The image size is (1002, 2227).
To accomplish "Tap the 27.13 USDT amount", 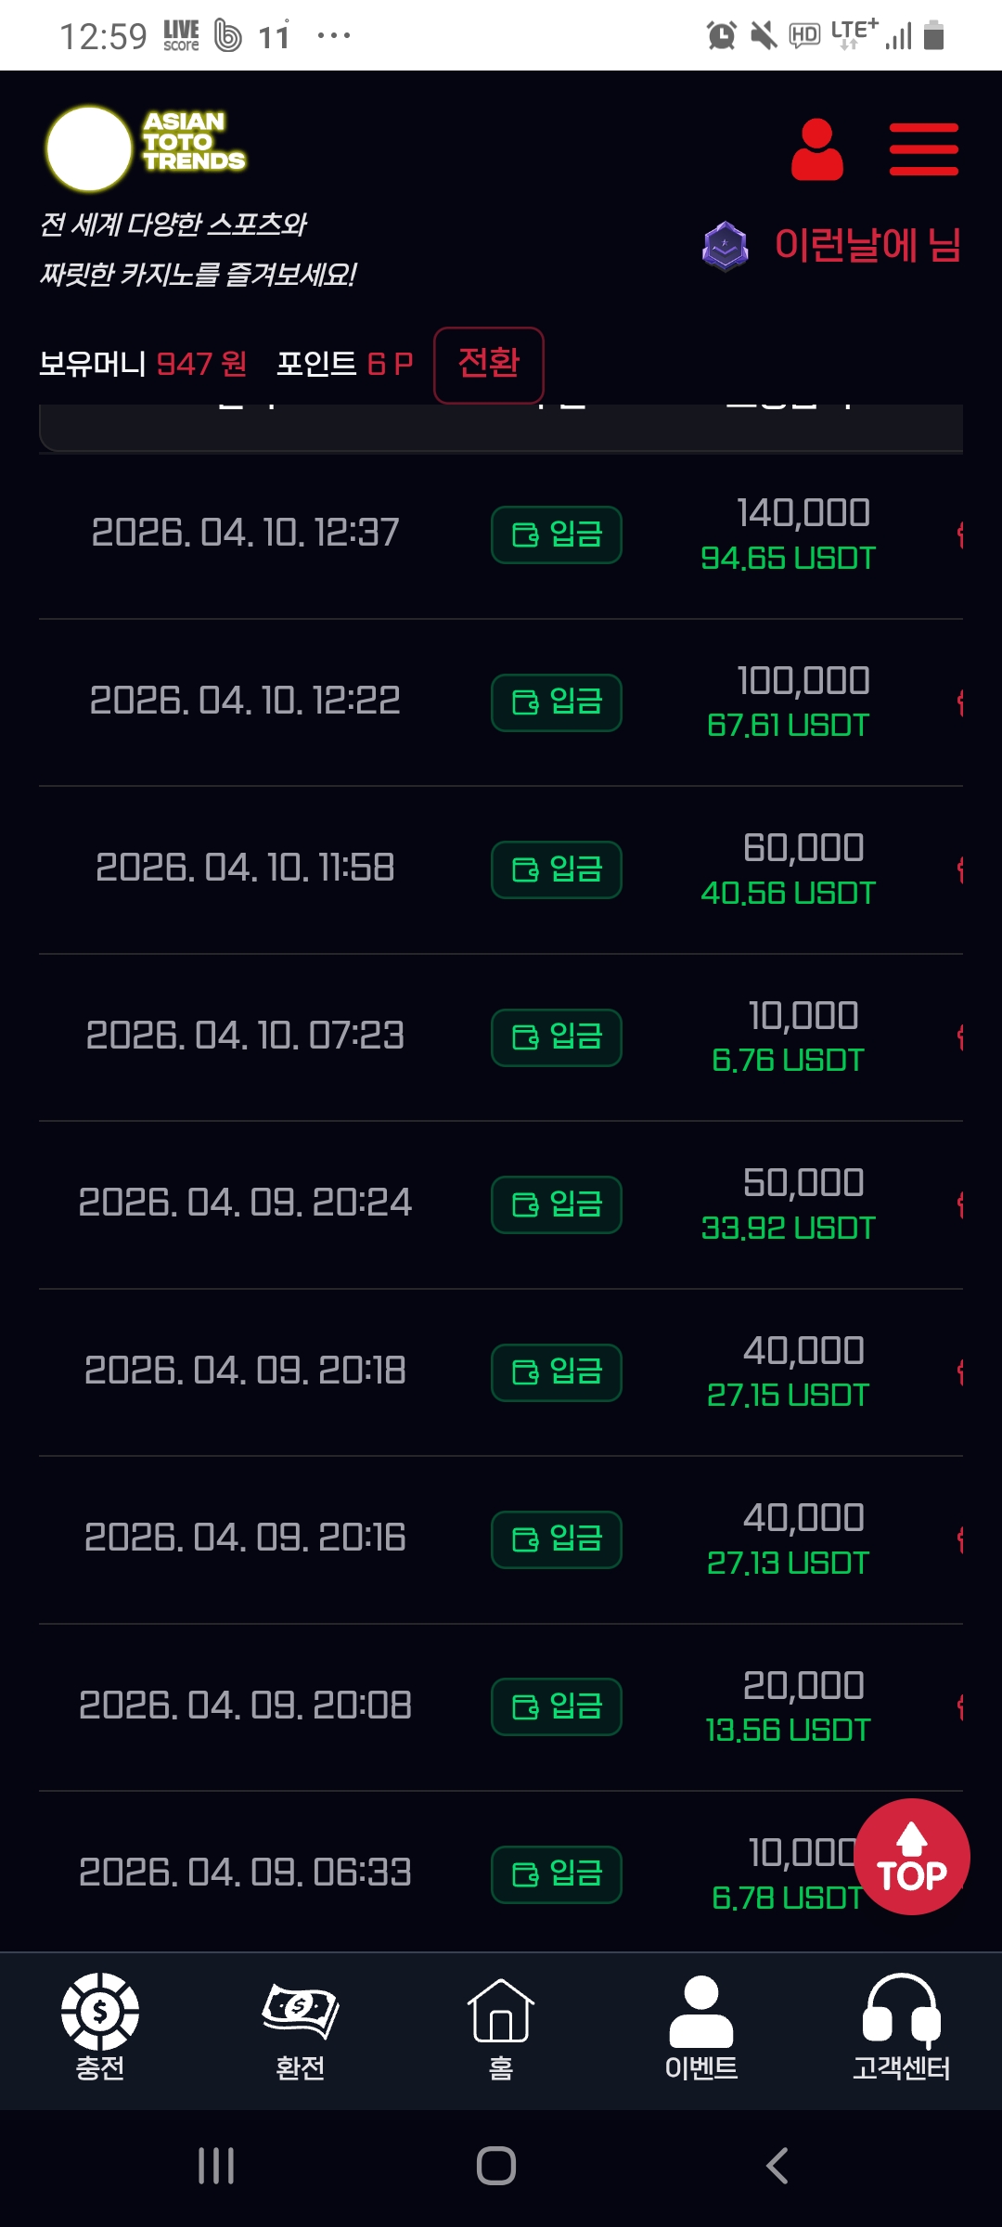I will point(788,1564).
